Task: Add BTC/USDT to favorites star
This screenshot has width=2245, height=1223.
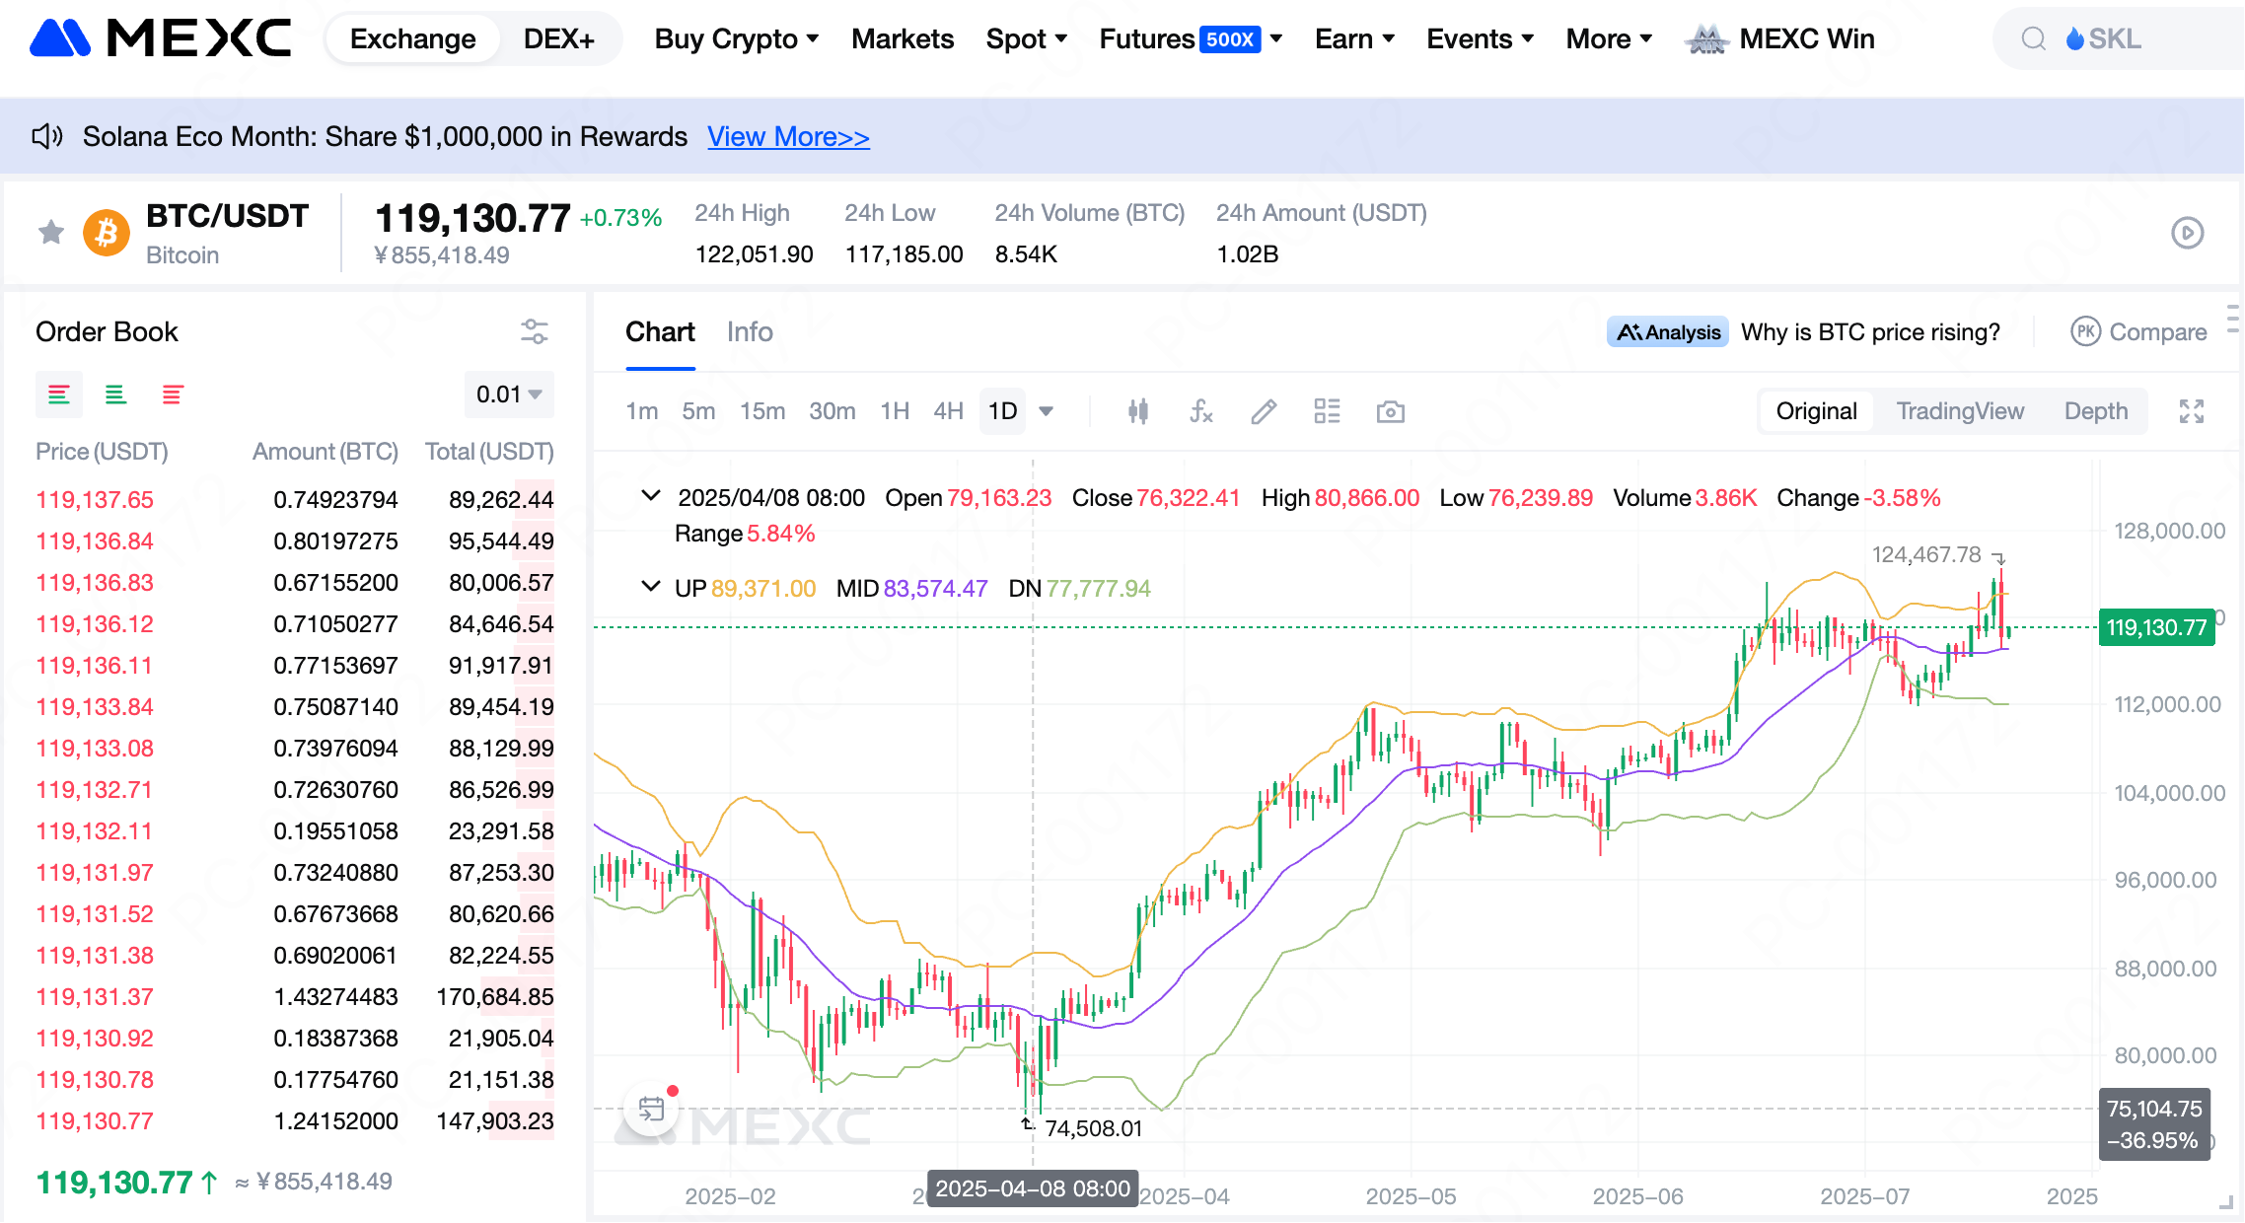Action: pos(51,233)
